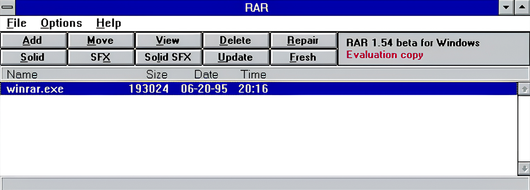Click the 06-20-95 date value

point(204,89)
